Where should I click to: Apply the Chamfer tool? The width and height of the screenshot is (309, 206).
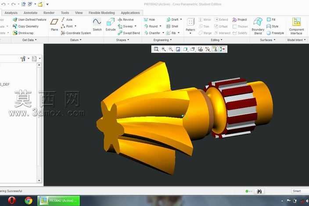click(x=152, y=33)
